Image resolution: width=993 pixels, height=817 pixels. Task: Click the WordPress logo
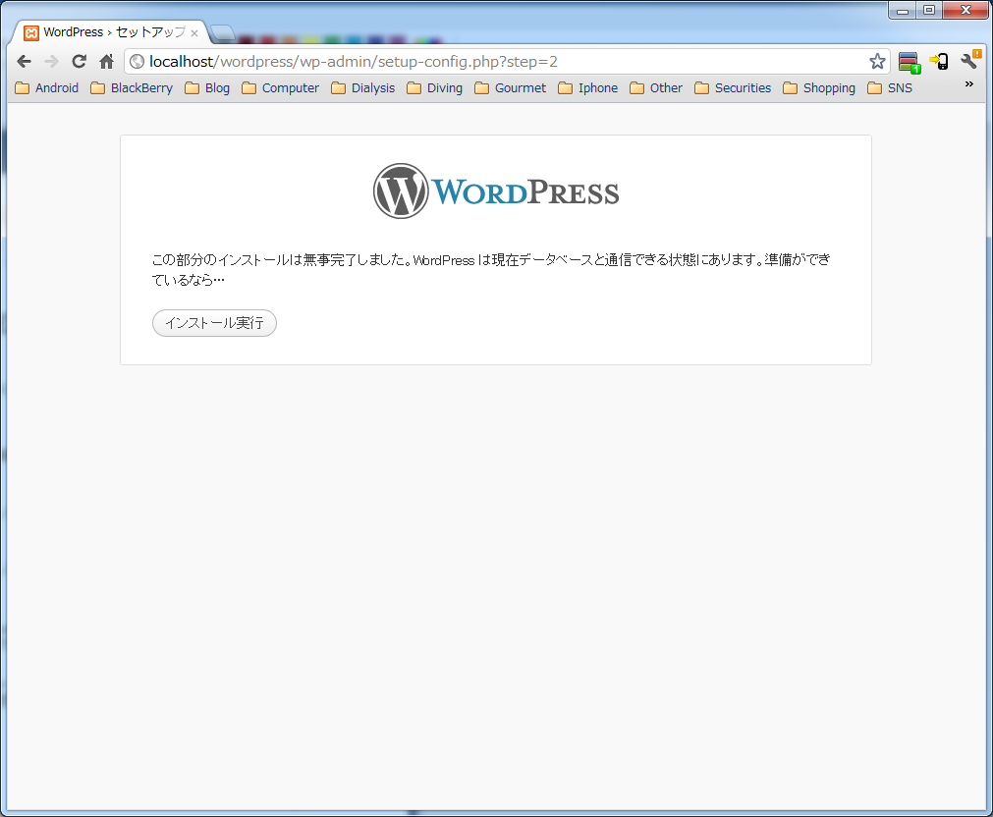point(496,191)
